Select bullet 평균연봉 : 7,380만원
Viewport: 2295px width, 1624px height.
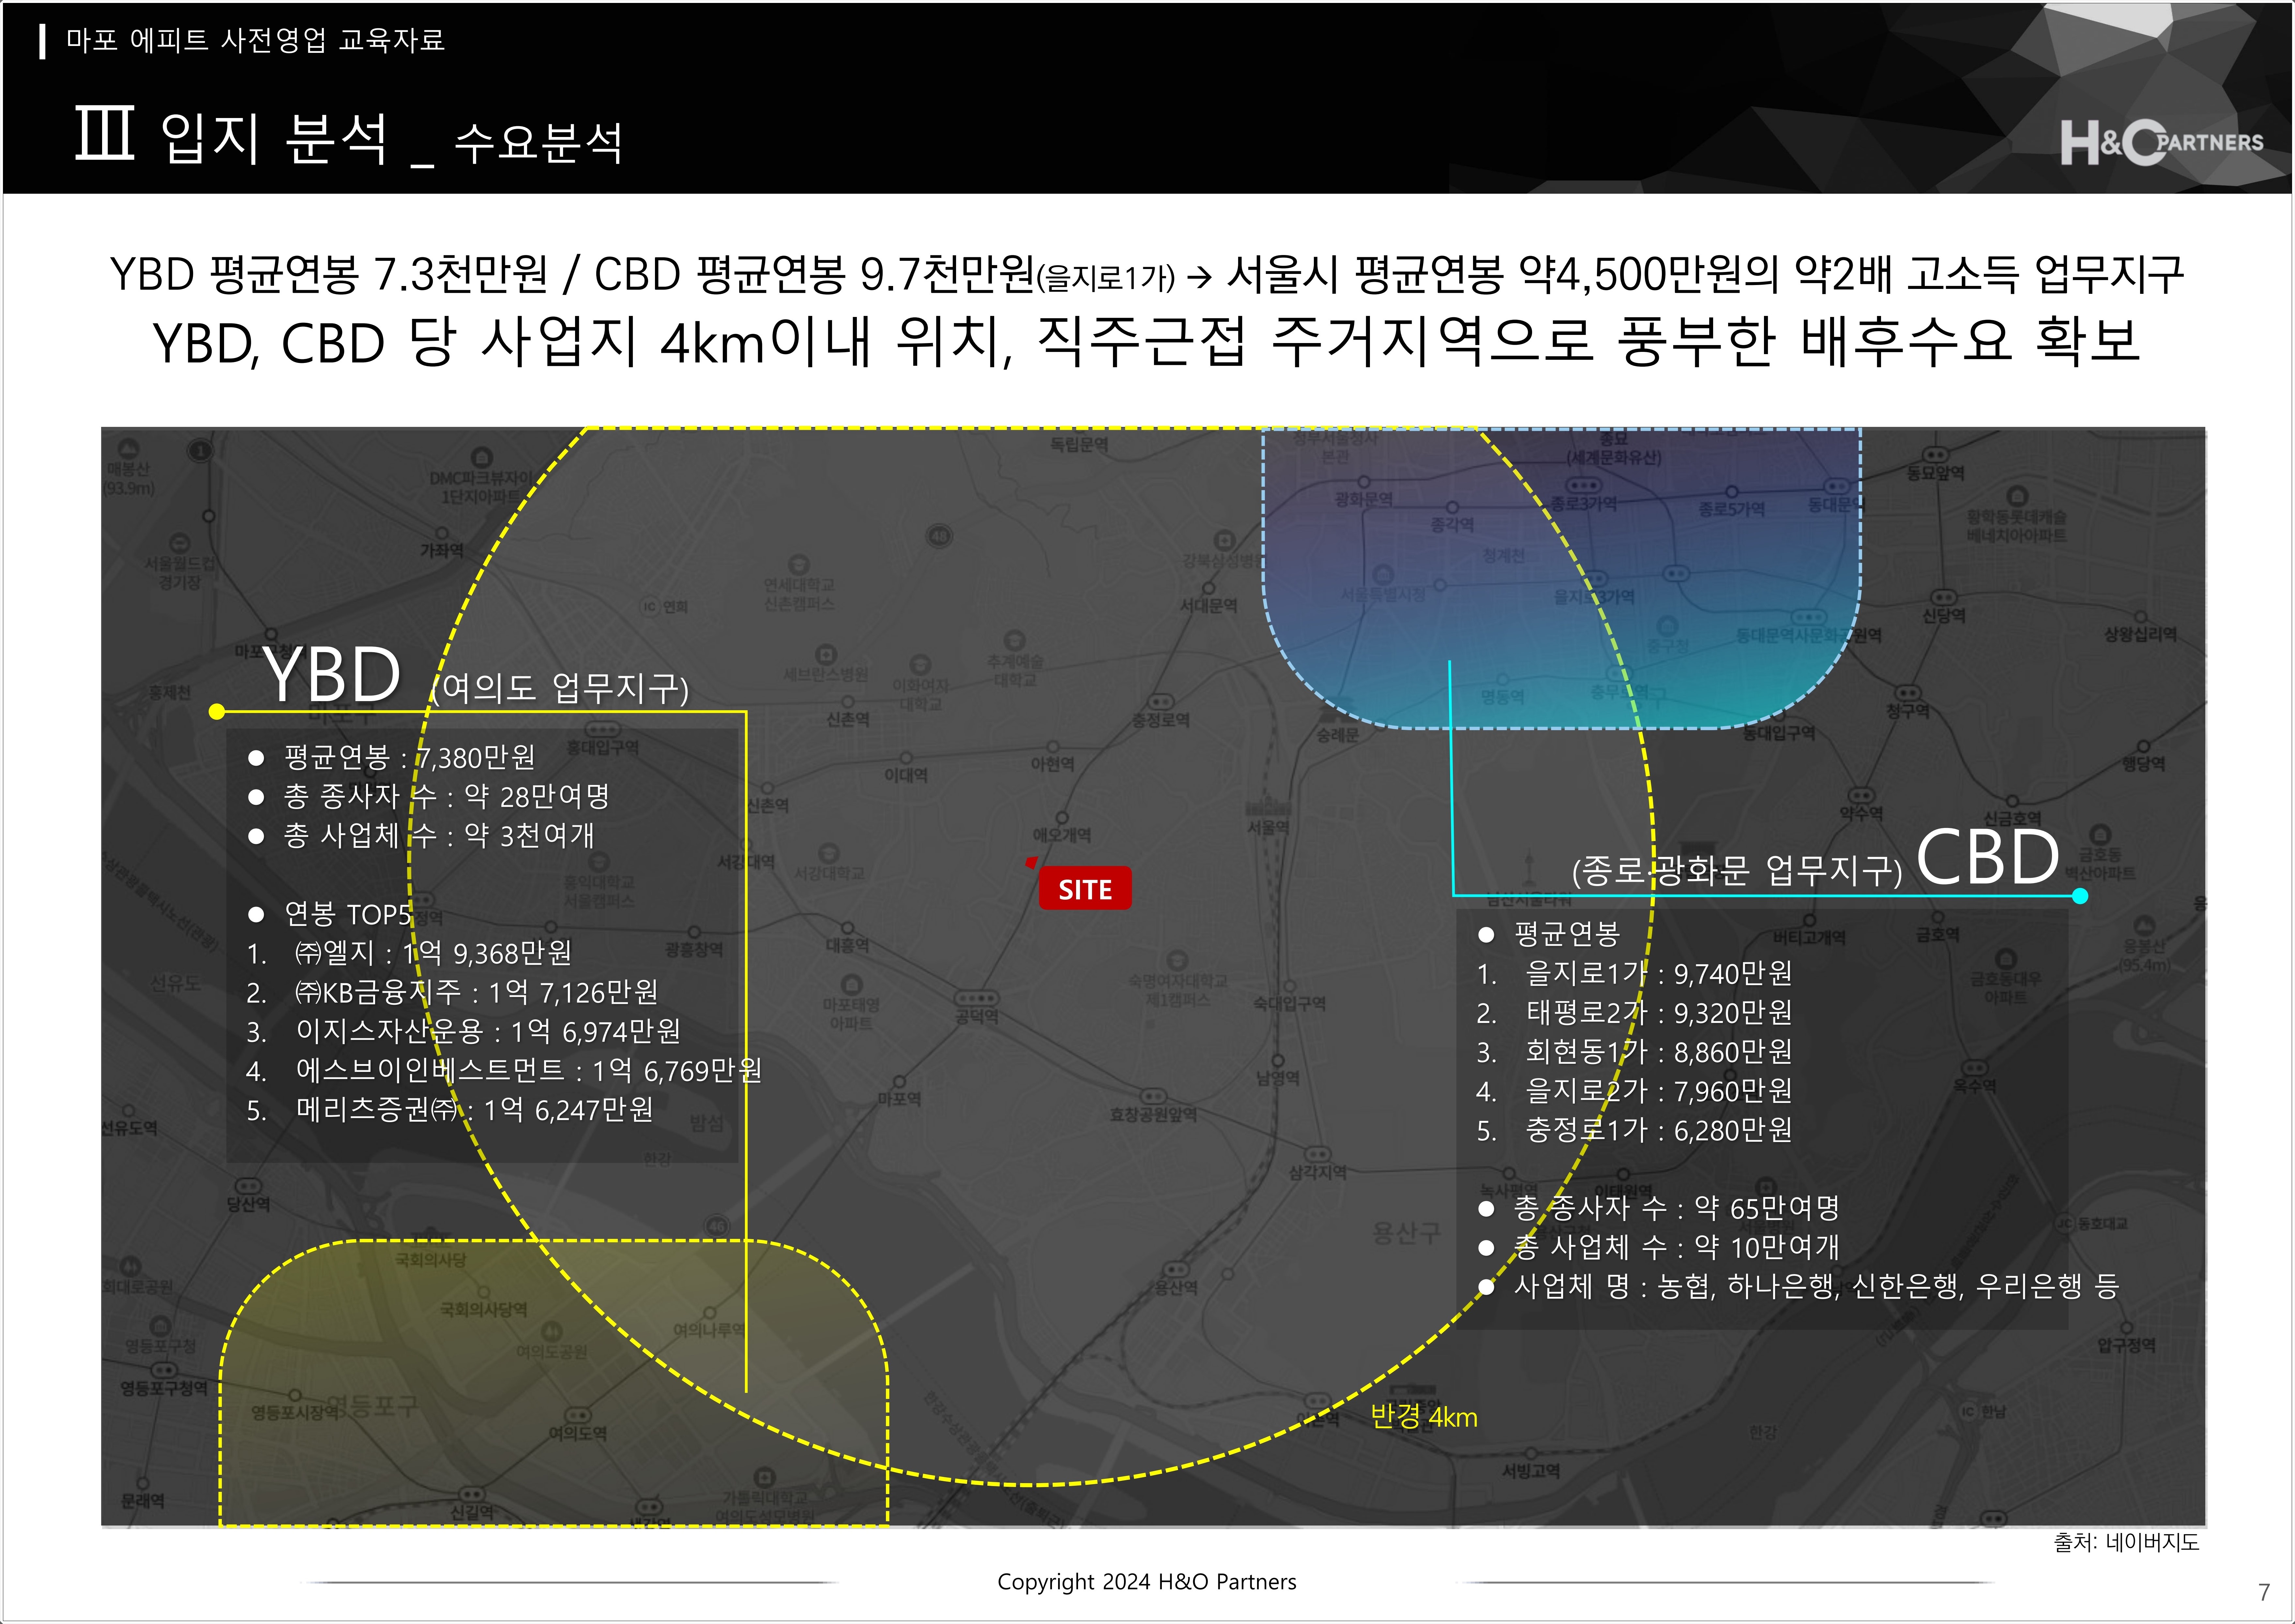pyautogui.click(x=392, y=757)
